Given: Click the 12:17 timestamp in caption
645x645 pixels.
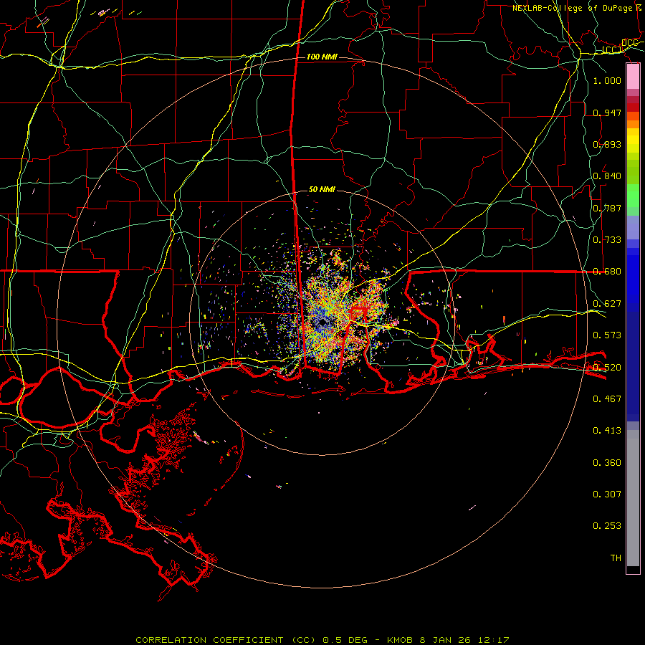Looking at the screenshot, I should click(494, 640).
